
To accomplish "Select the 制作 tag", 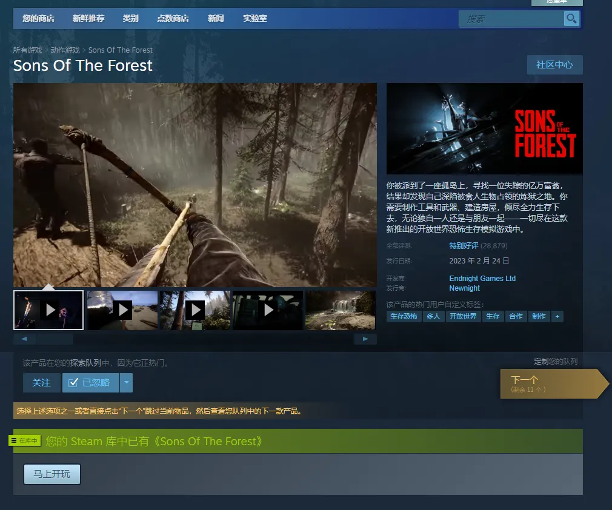I will pyautogui.click(x=539, y=316).
